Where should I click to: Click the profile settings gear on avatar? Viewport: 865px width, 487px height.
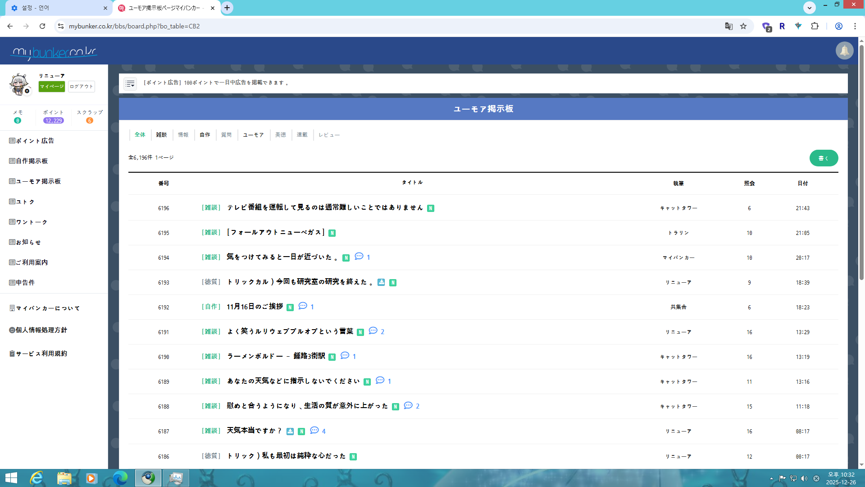pyautogui.click(x=27, y=91)
